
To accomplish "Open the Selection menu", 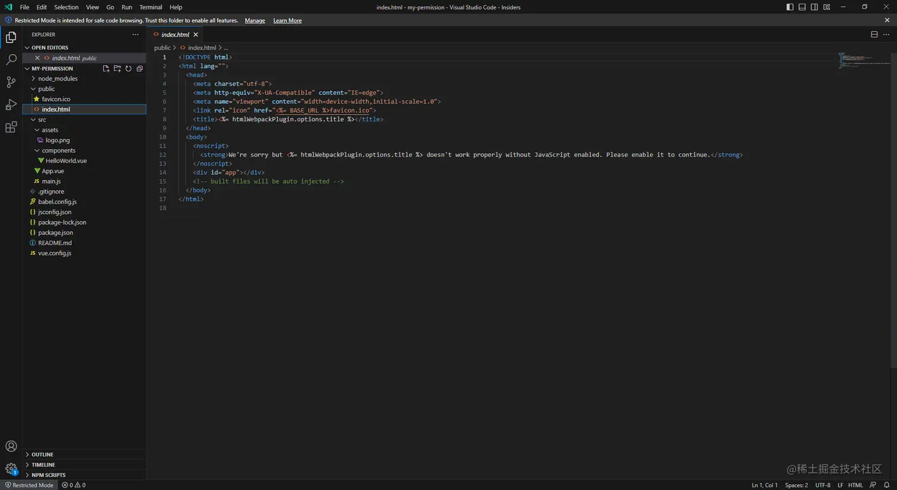I will click(66, 7).
